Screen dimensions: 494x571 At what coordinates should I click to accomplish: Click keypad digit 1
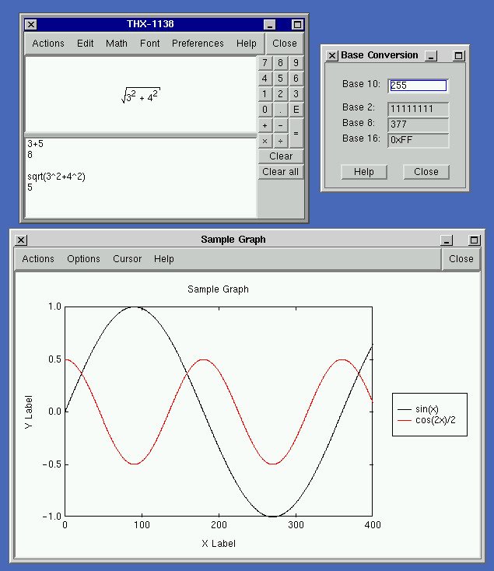265,94
